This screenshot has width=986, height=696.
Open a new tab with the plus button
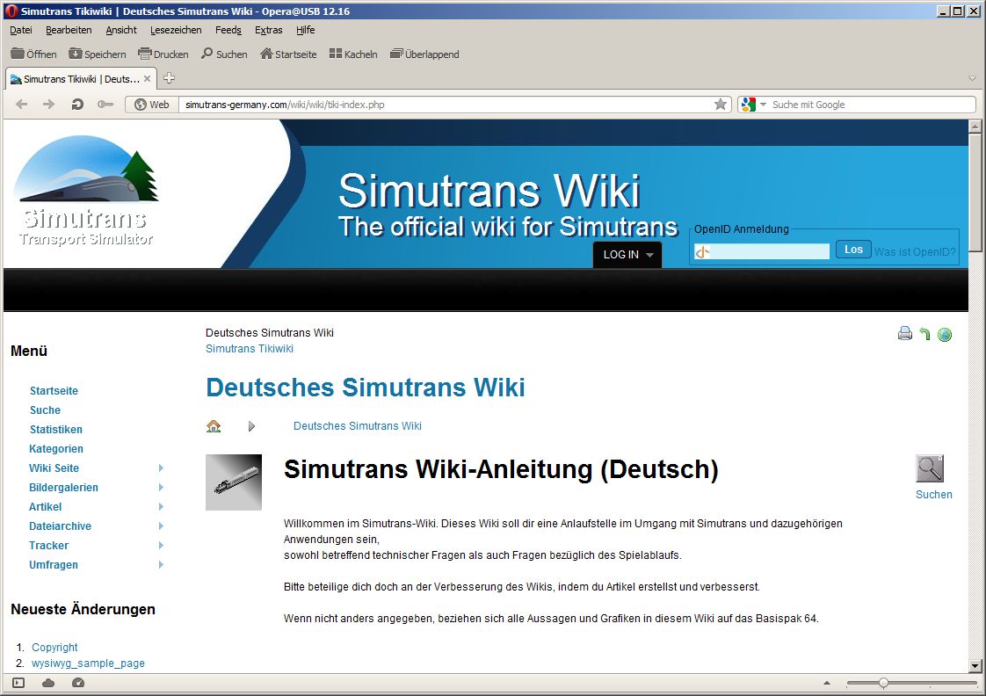[x=169, y=78]
